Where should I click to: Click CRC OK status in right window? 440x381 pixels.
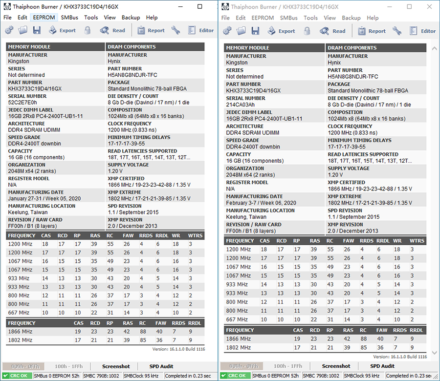[235, 376]
